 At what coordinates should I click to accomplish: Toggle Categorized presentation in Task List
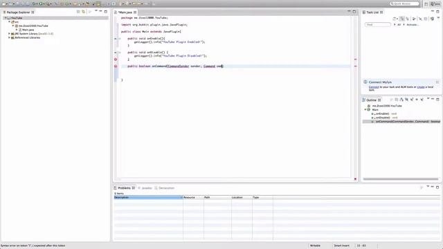point(402,19)
